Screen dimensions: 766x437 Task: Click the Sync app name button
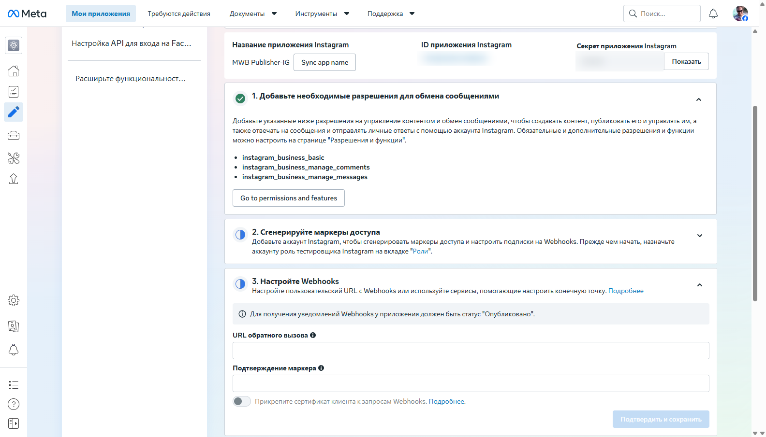pyautogui.click(x=324, y=62)
